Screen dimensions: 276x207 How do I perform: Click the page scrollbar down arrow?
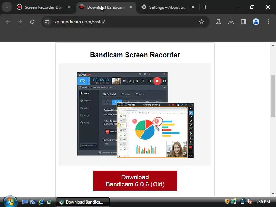(273, 194)
